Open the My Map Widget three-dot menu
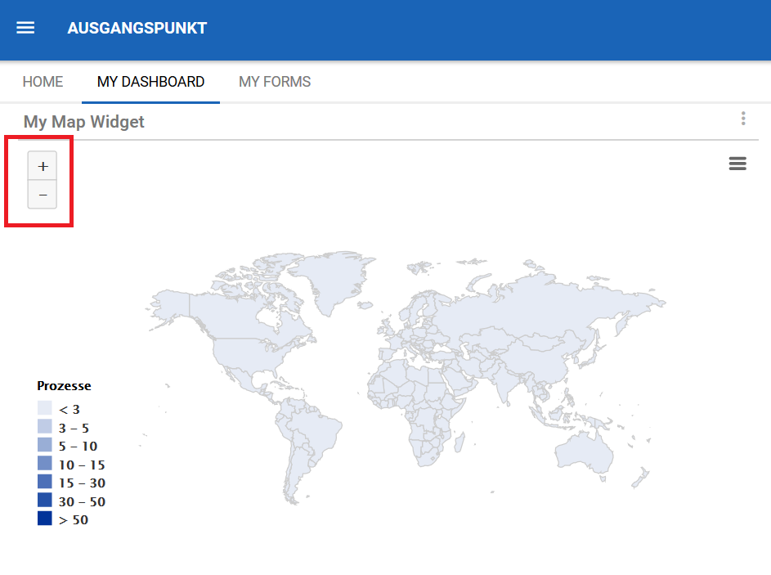The image size is (771, 575). click(743, 119)
